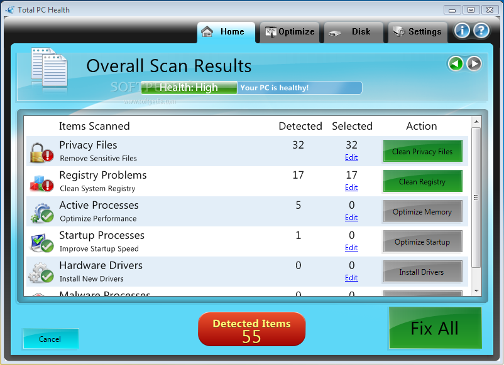504x365 pixels.
Task: Click the Privacy Files padlock icon
Action: (x=41, y=152)
